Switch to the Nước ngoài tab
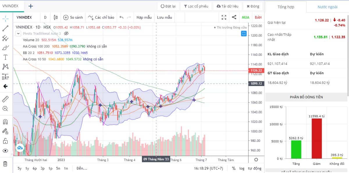This screenshot has height=173, width=349. coord(327,7)
